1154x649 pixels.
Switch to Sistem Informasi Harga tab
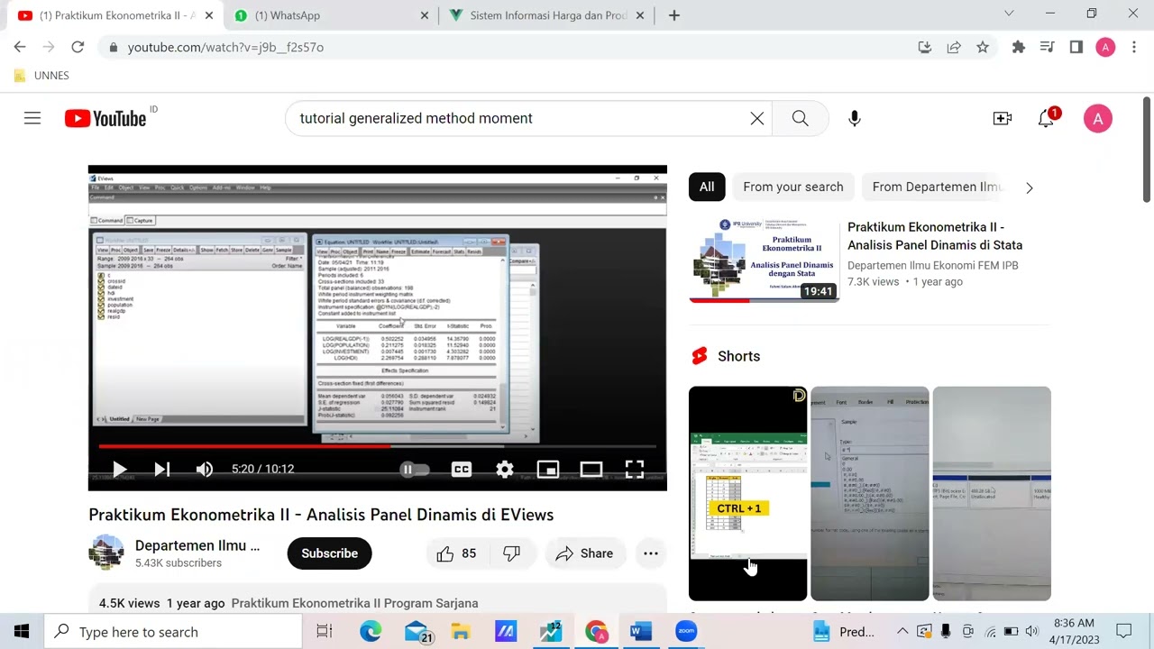click(549, 15)
